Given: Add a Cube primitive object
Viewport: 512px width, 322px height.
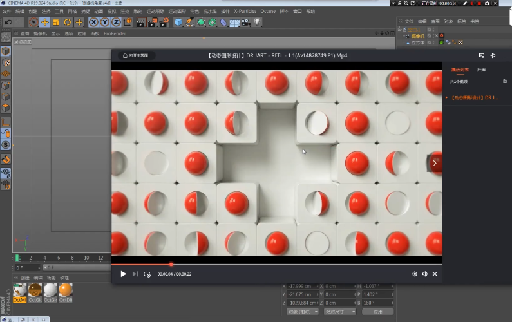Looking at the screenshot, I should (178, 22).
